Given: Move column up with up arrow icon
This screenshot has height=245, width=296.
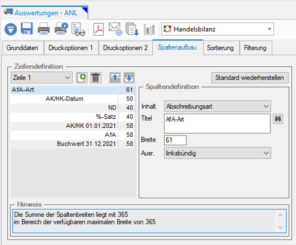Looking at the screenshot, I should [115, 78].
